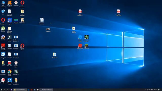
Task: Select the Этот компьютер desktop icon
Action: pyautogui.click(x=3, y=4)
